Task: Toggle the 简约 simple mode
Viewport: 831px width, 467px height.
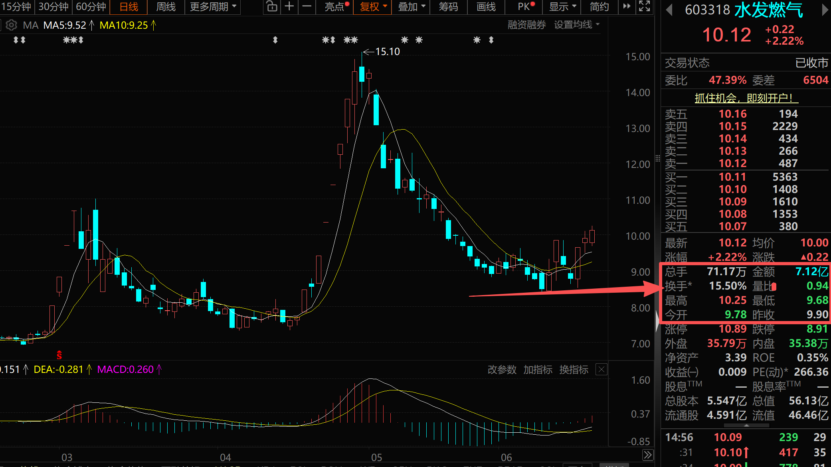Action: point(600,7)
